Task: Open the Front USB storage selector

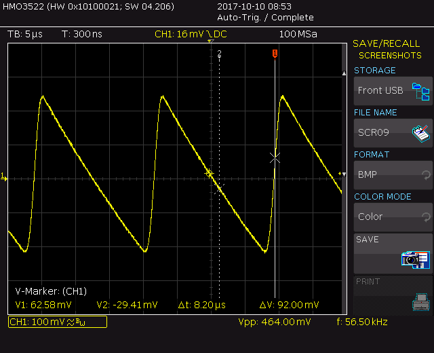Action: (x=381, y=90)
